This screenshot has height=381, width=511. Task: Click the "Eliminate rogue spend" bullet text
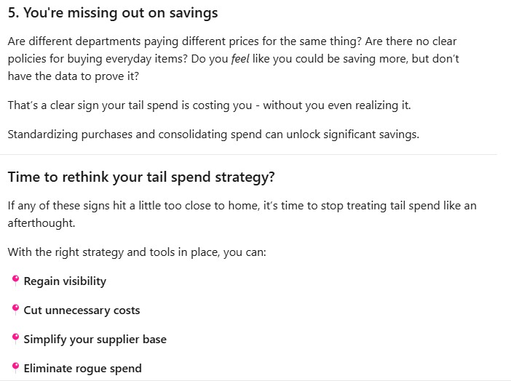[x=82, y=369]
